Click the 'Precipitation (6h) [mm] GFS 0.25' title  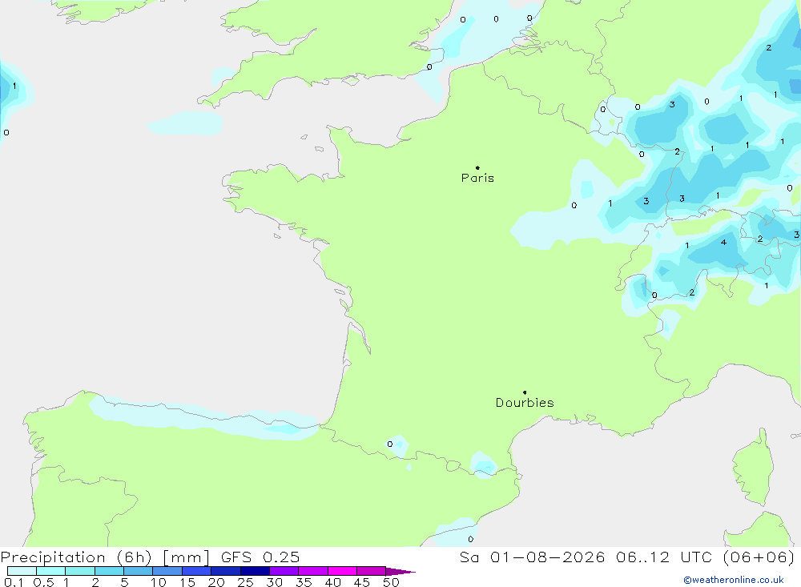coord(151,557)
